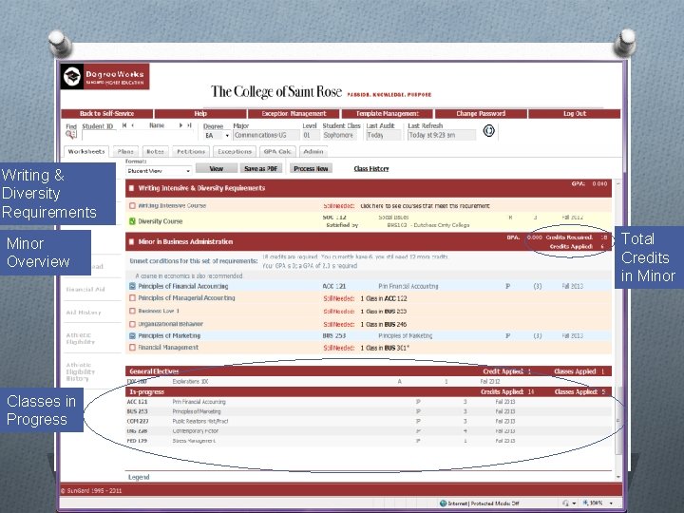The width and height of the screenshot is (684, 513).
Task: Click the Legend heading
Action: pyautogui.click(x=139, y=477)
